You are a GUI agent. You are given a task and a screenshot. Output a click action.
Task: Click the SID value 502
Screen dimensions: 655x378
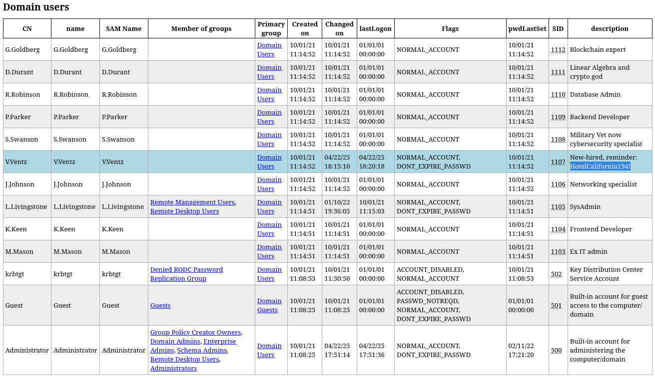click(x=557, y=274)
